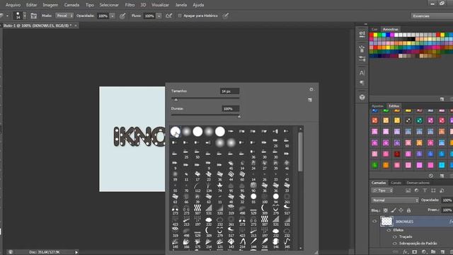The width and height of the screenshot is (453, 255).
Task: Toggle pressure for opacity icon
Action: coord(122,16)
